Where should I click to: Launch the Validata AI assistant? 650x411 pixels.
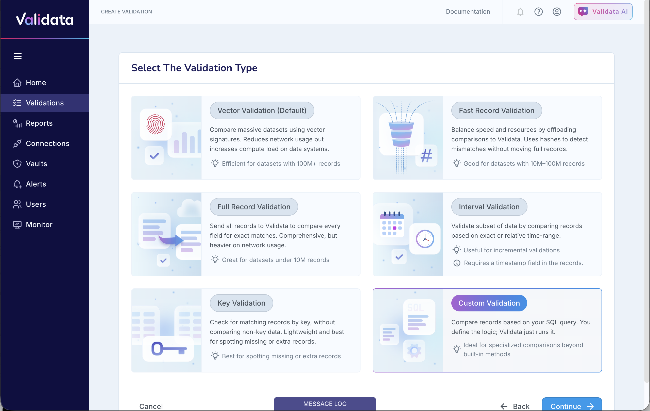603,12
